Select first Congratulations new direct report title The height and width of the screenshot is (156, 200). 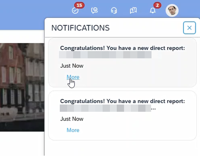[122, 48]
